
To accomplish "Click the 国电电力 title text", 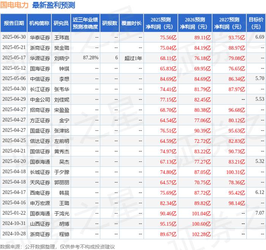I will [14, 5].
